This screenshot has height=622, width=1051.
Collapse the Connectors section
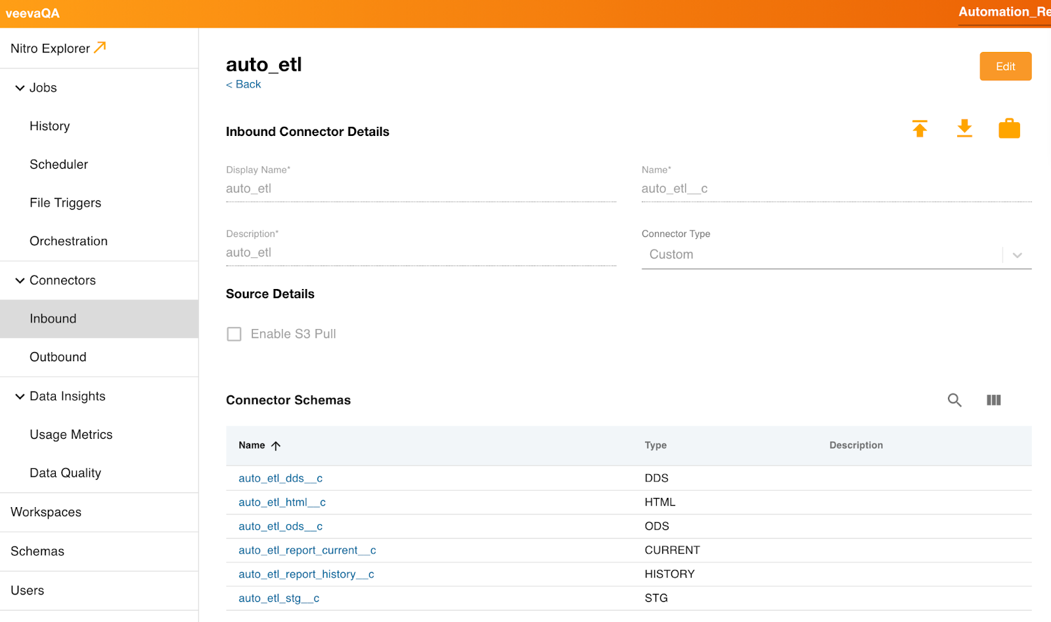click(20, 280)
